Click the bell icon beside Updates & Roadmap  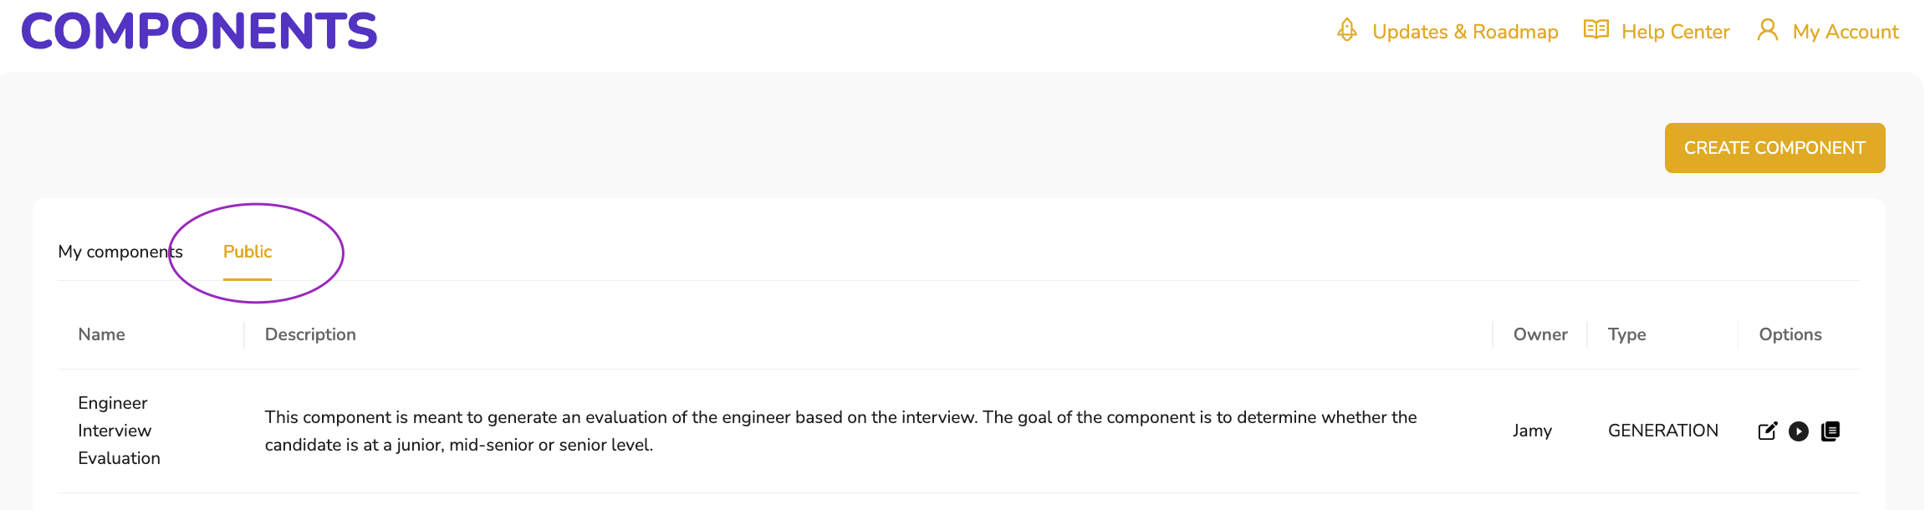tap(1346, 30)
